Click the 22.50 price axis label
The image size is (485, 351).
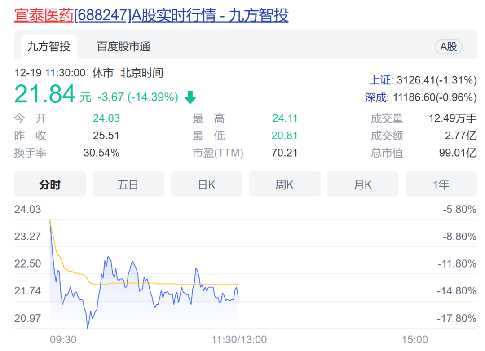point(27,264)
